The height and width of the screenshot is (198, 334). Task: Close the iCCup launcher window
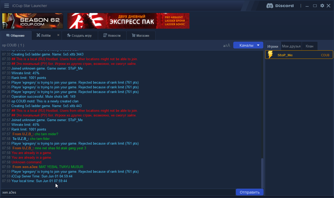pyautogui.click(x=329, y=6)
